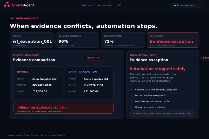This screenshot has height=139, width=209.
Task: Click the Difference: £1,500.00 (12.0%) banner
Action: (x=64, y=108)
